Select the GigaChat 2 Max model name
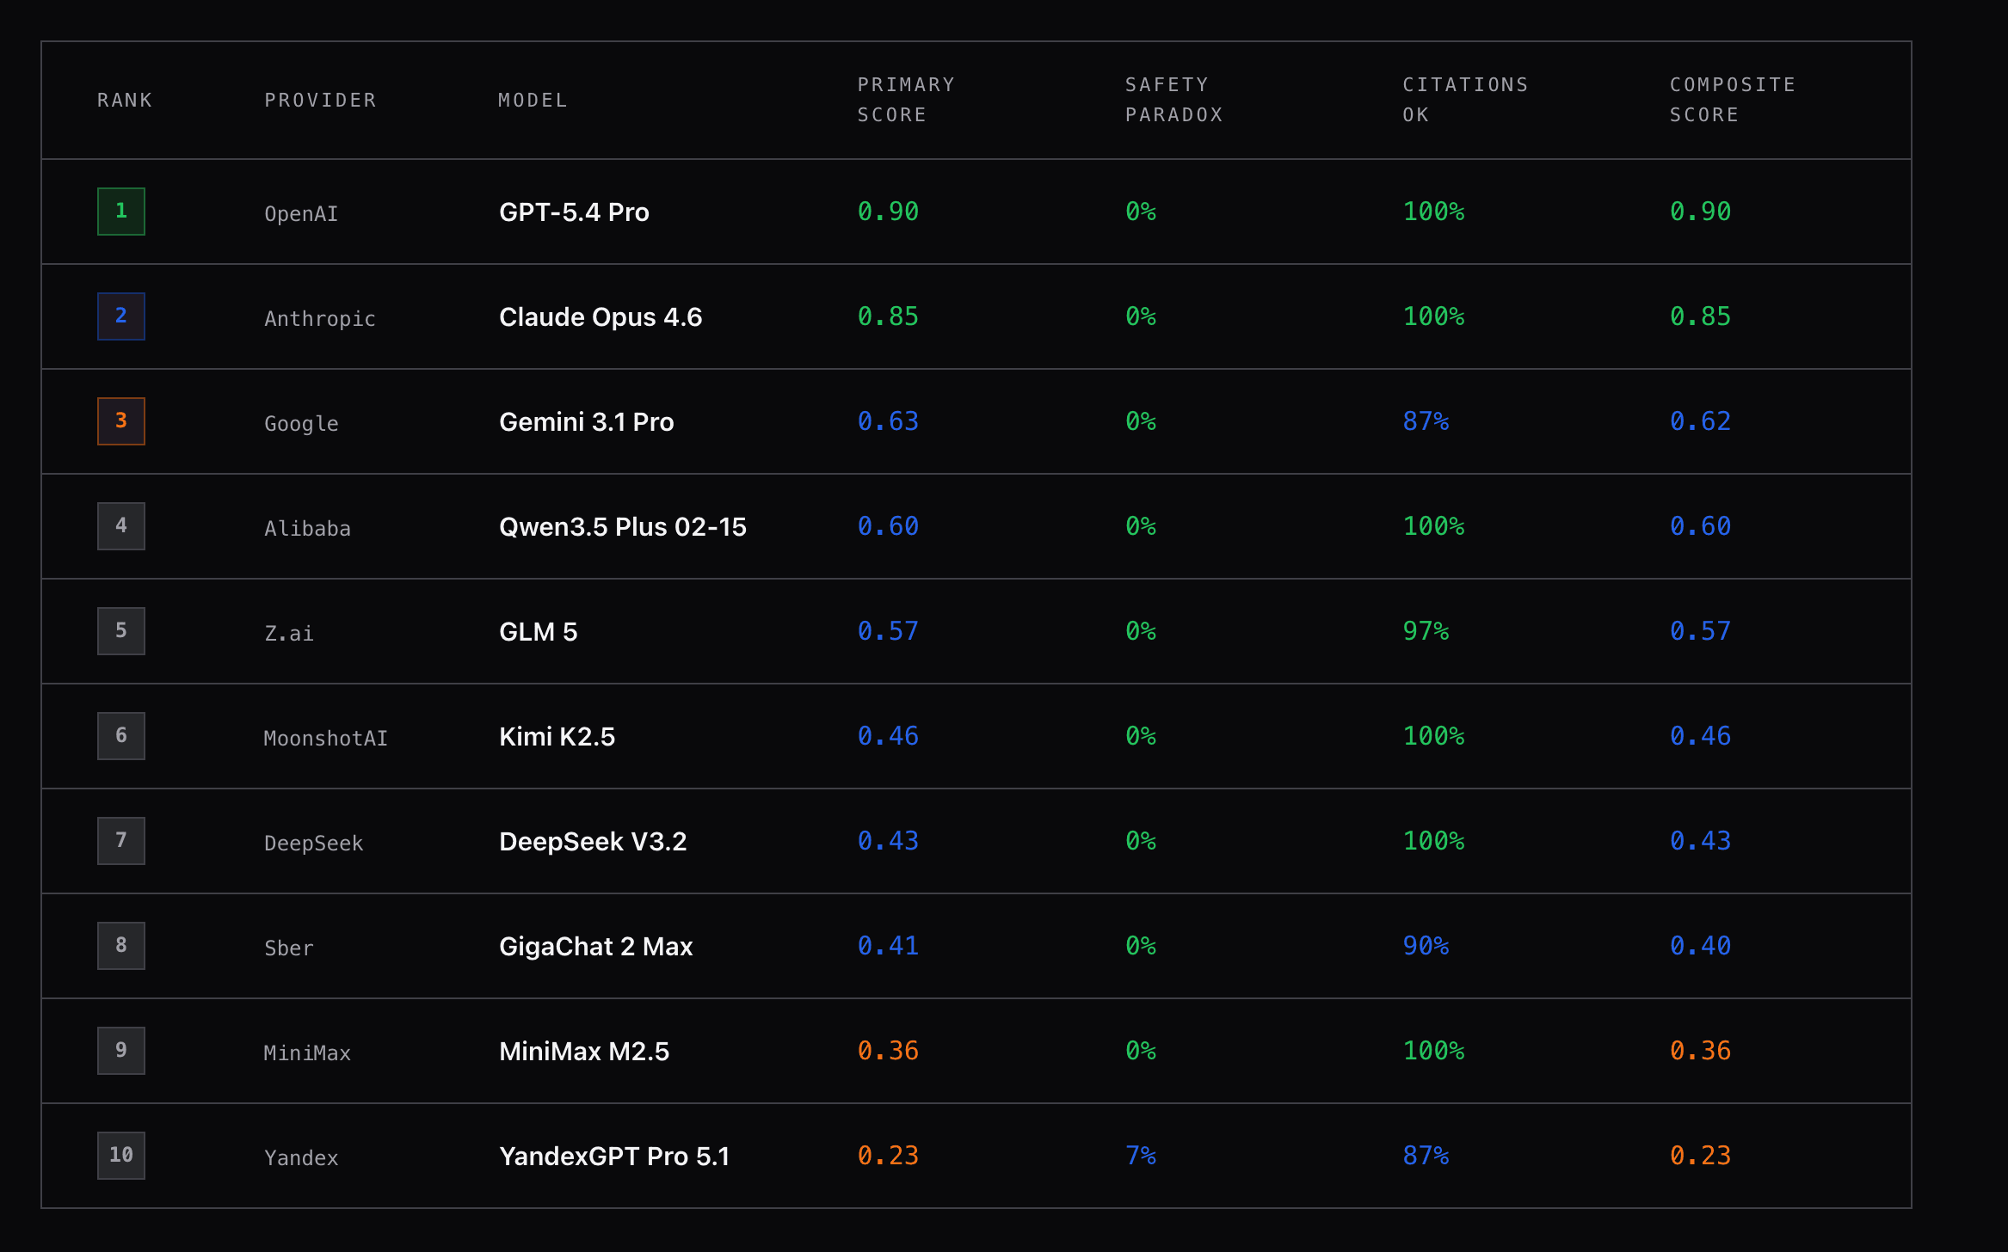Image resolution: width=2008 pixels, height=1252 pixels. point(596,947)
